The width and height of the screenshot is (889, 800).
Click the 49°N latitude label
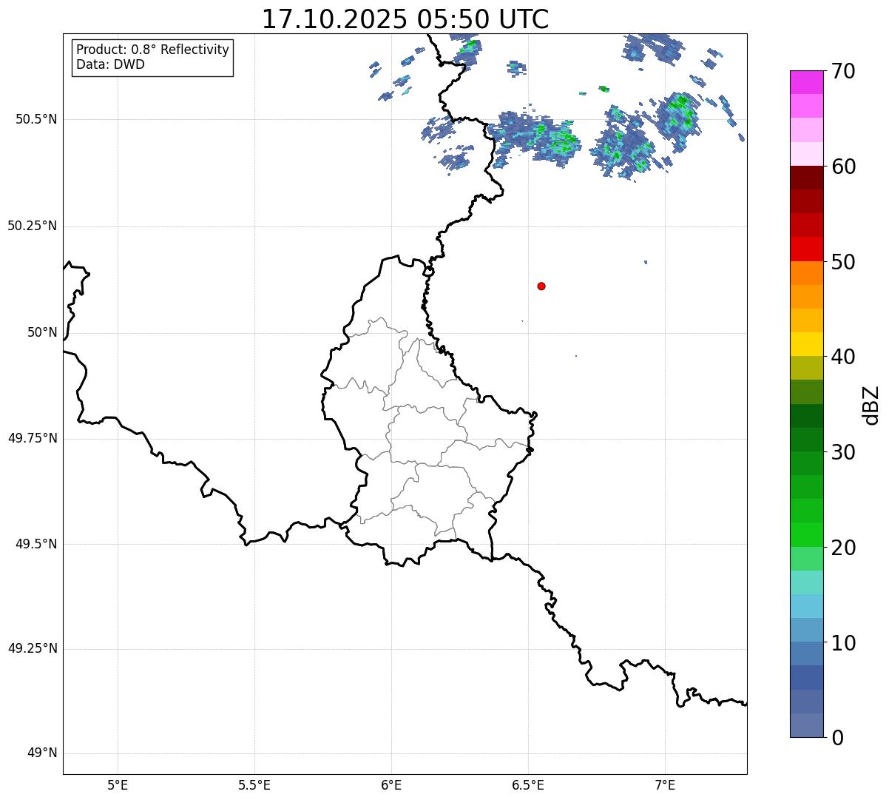[x=42, y=753]
